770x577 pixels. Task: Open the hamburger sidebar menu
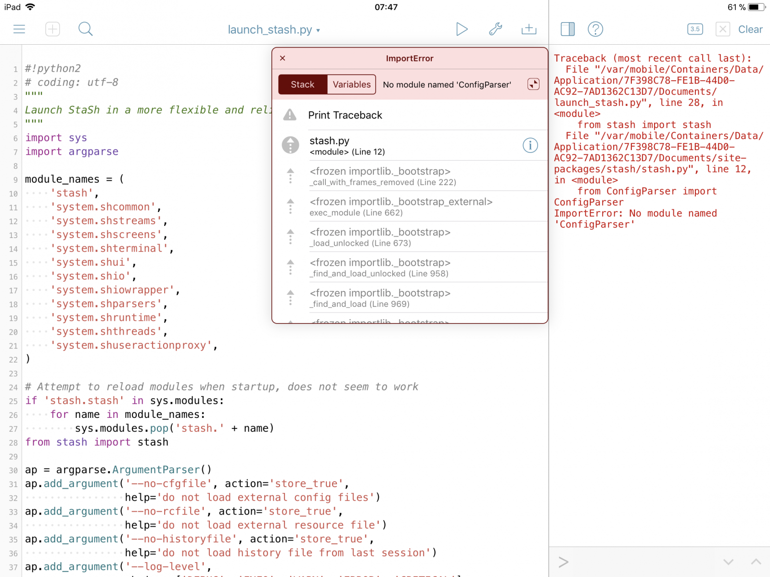click(x=19, y=29)
